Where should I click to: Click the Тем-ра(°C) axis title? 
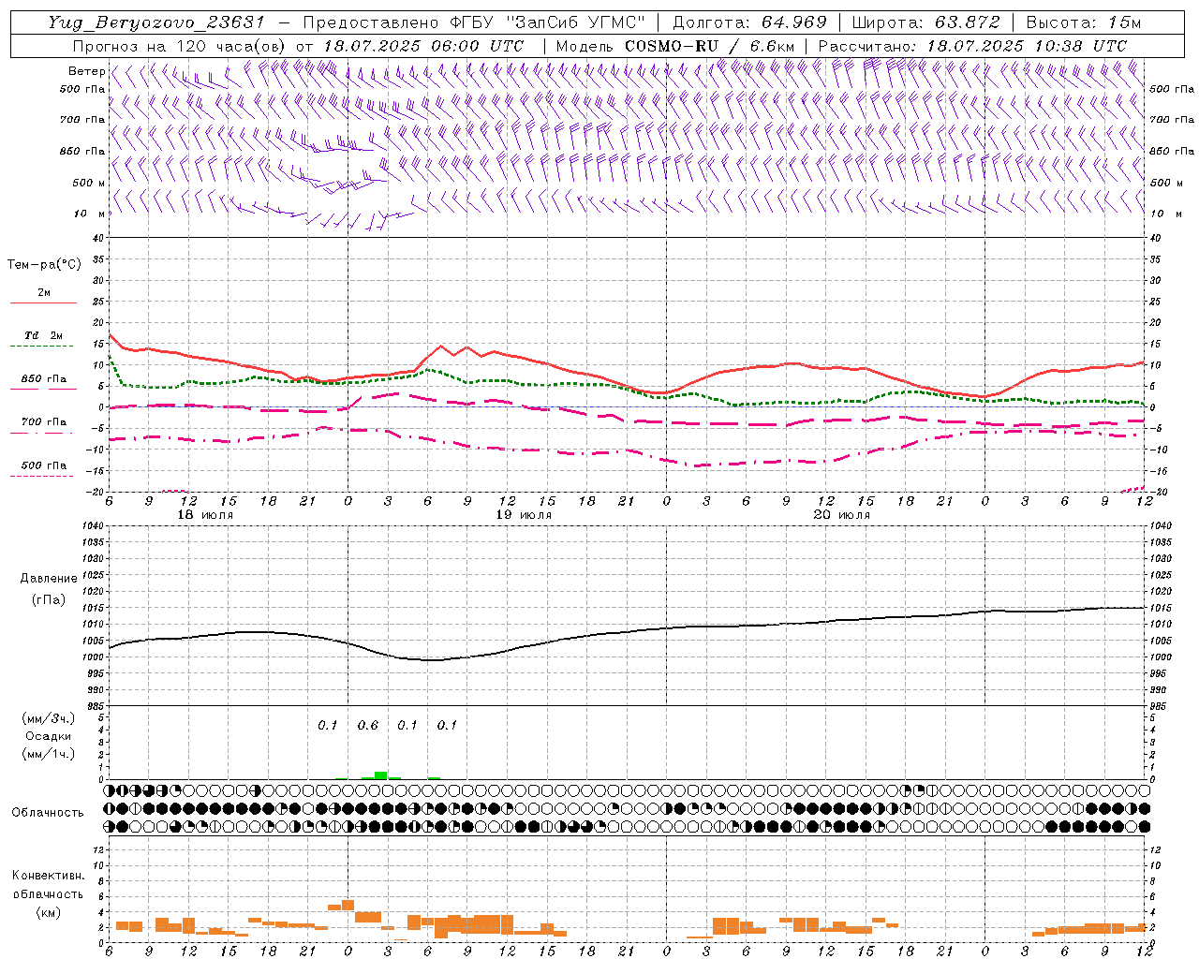point(44,265)
